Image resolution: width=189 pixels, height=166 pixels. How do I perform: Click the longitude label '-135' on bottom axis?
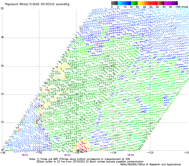coord(3,153)
